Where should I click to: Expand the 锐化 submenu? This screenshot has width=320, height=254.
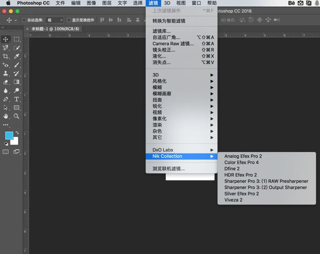pos(182,106)
